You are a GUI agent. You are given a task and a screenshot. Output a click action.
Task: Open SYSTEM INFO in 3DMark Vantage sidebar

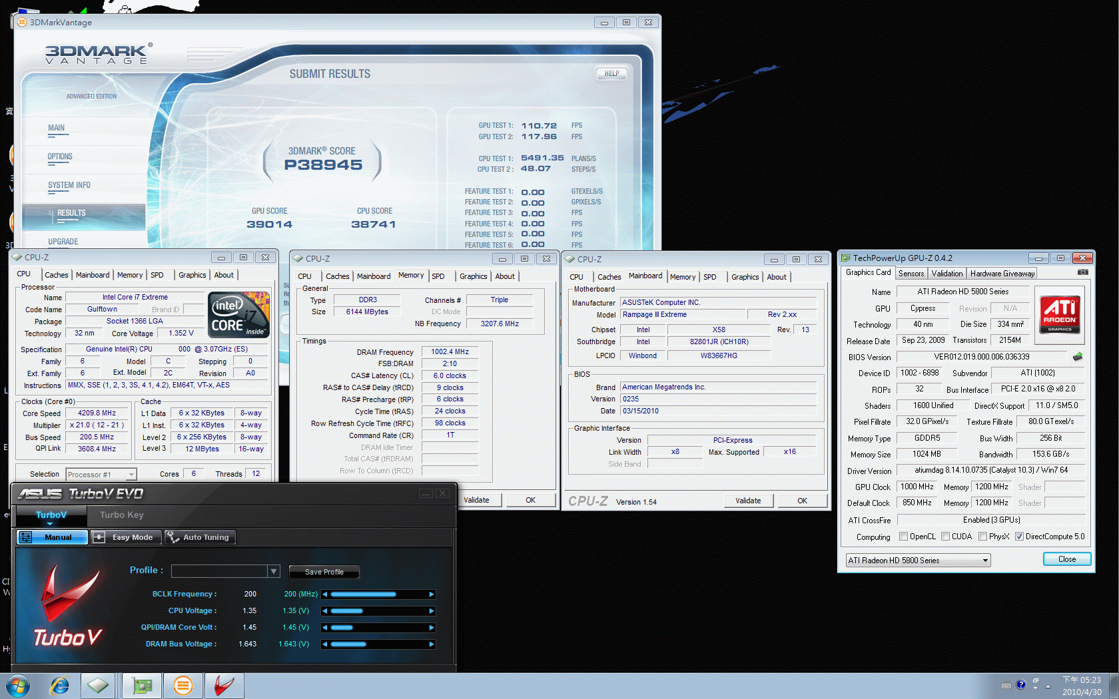tap(69, 186)
